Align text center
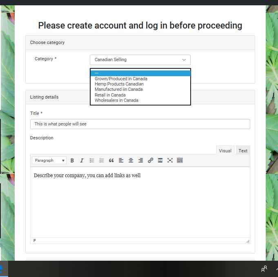 (x=131, y=160)
